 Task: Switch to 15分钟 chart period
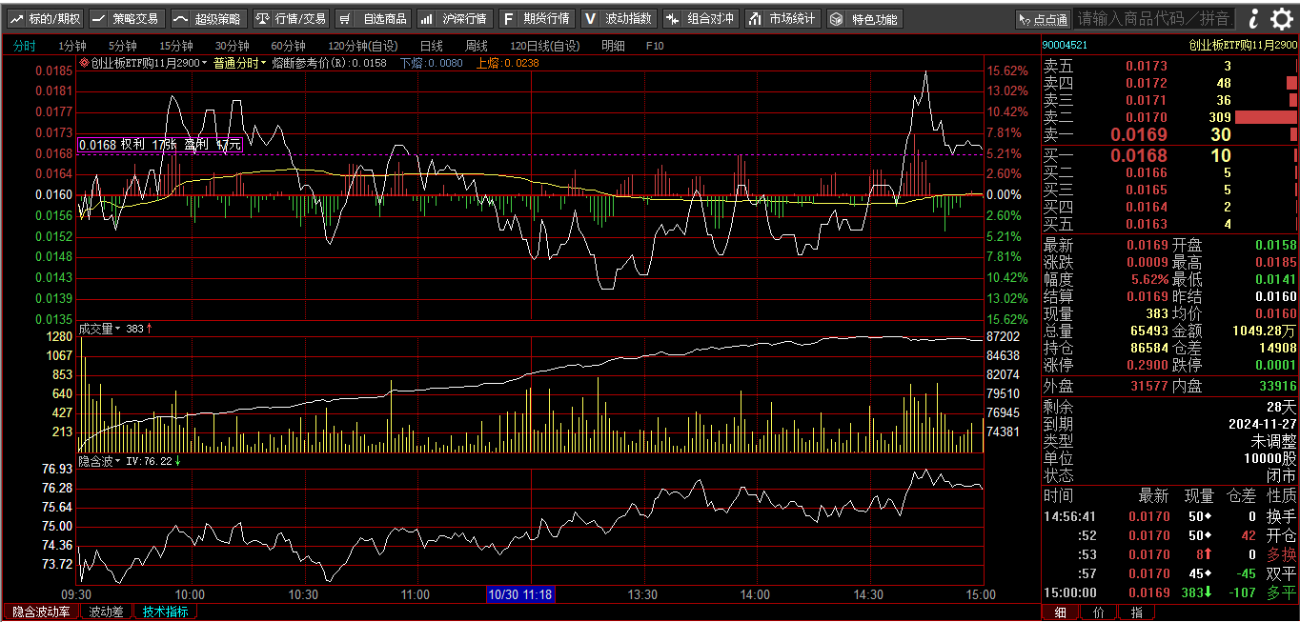click(175, 46)
